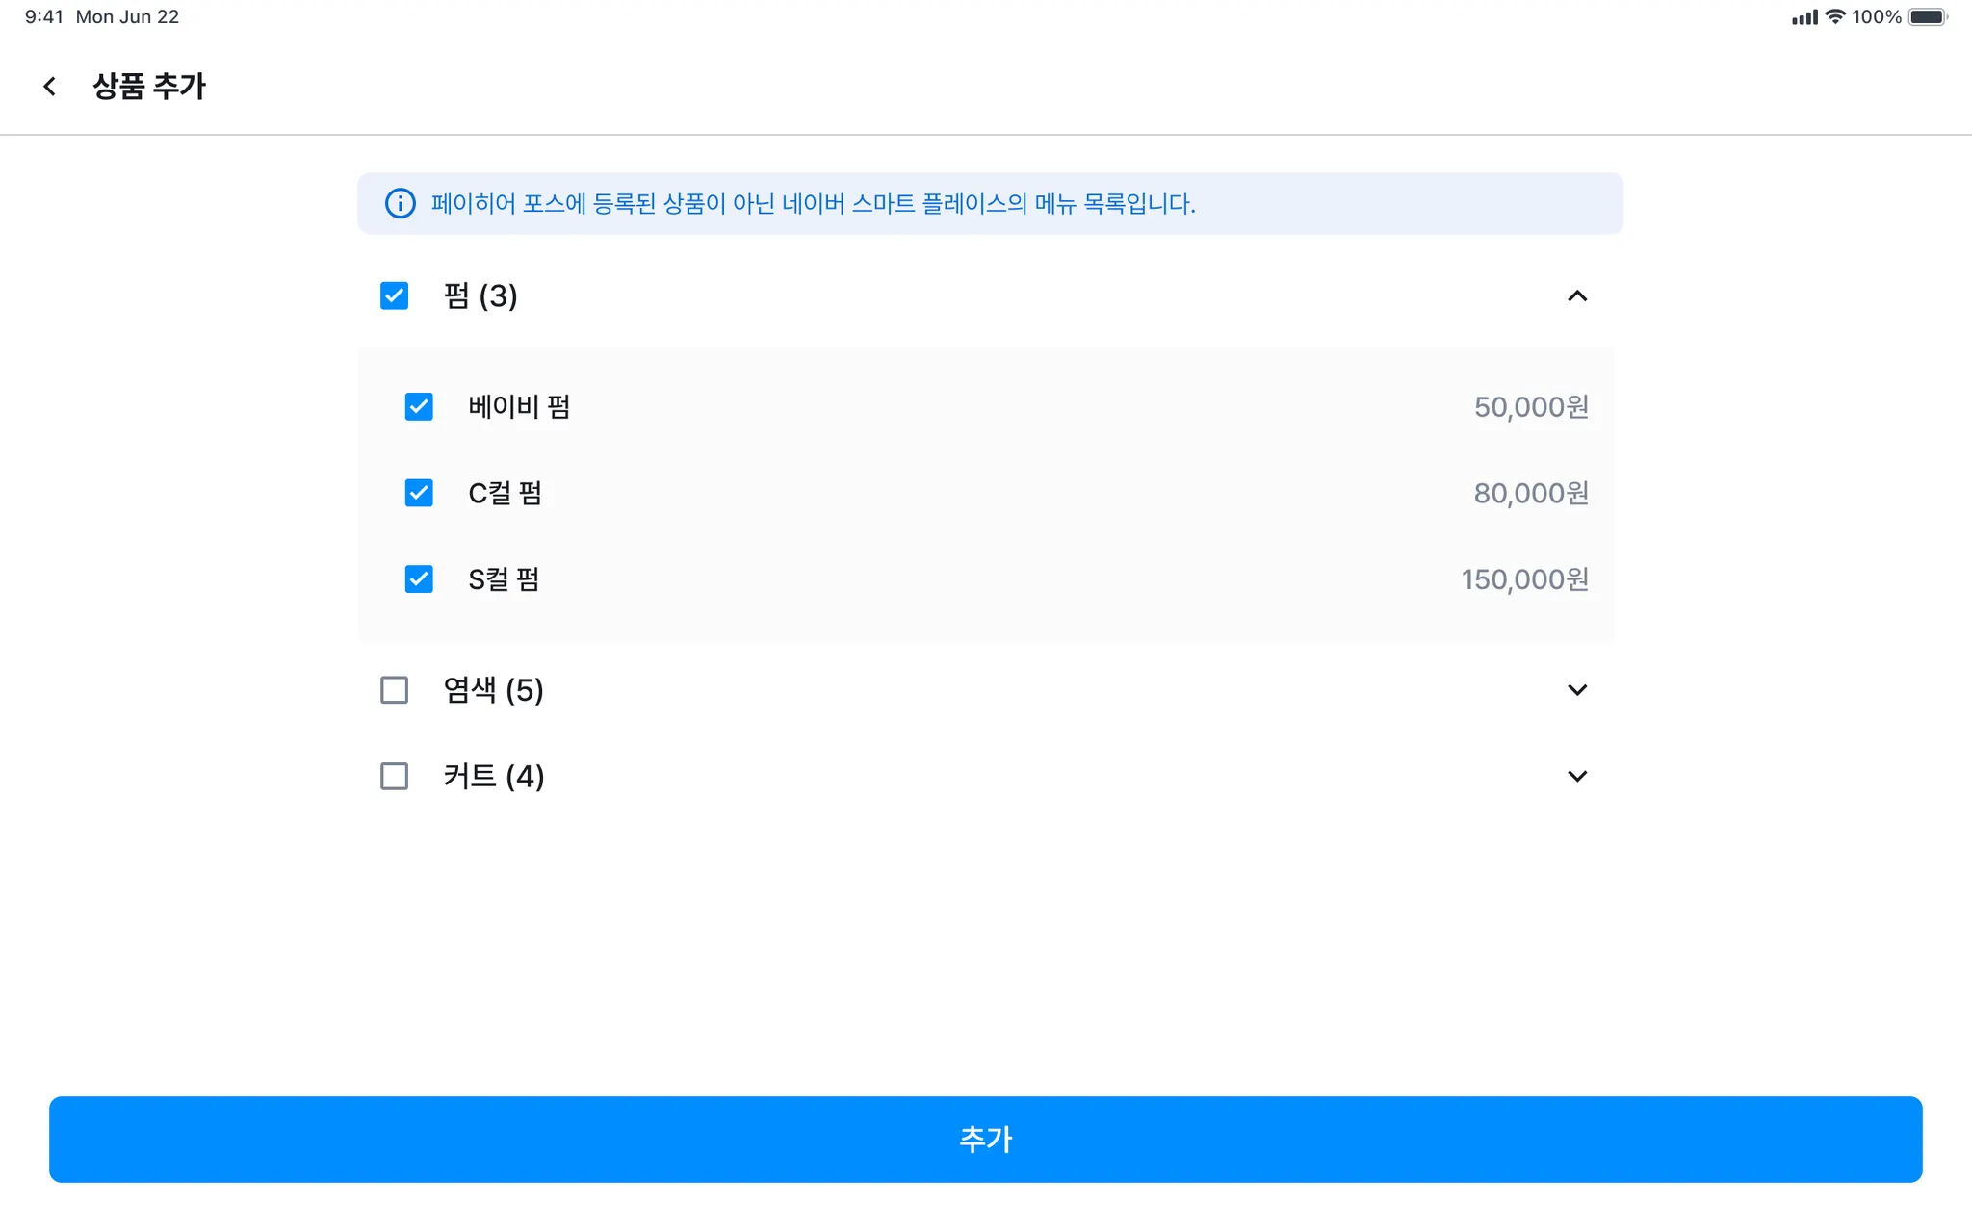Collapse the 펌 category chevron
Screen dimensions: 1972x1232
[x=1576, y=295]
